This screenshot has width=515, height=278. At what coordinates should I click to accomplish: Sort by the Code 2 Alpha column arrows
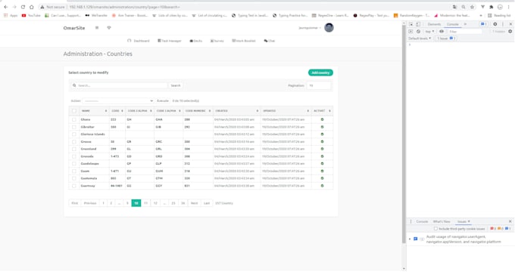[x=151, y=111]
